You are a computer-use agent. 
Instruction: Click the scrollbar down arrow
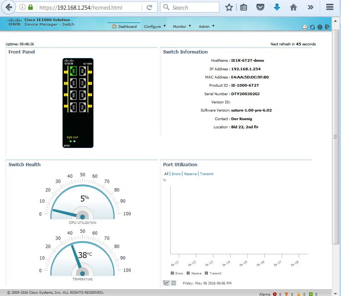(x=335, y=293)
